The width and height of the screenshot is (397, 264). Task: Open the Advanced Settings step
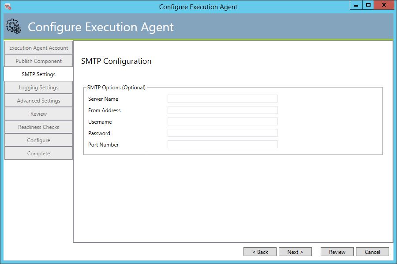point(38,101)
